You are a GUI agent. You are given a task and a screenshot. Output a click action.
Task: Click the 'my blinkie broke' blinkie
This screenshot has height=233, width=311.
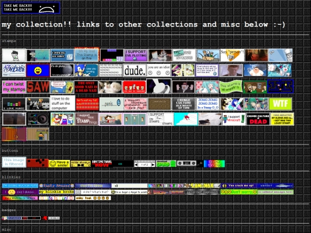click(56, 192)
